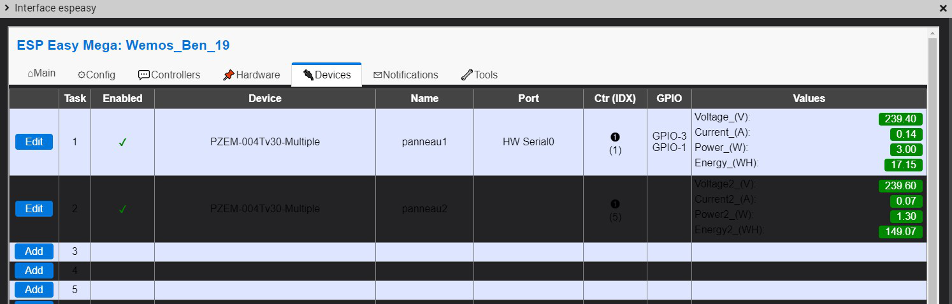This screenshot has height=304, width=952.
Task: Click the panneau1 enabled checkmark
Action: [x=122, y=143]
